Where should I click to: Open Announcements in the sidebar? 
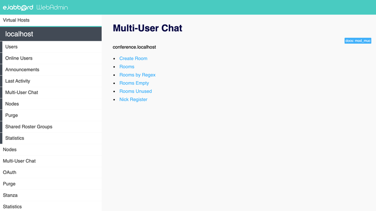coord(52,70)
